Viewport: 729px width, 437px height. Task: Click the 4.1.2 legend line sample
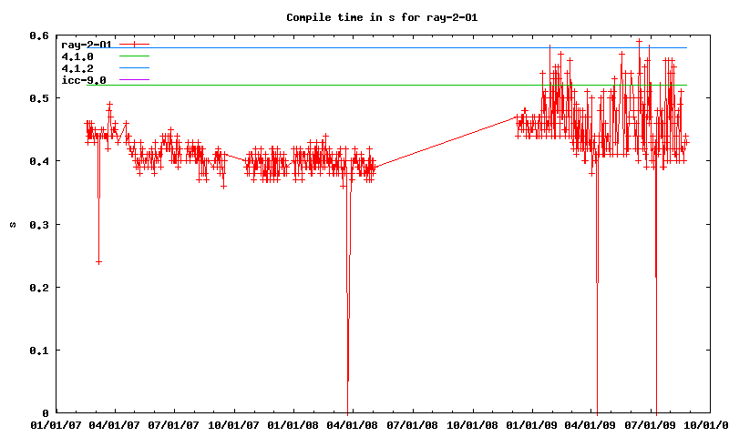coord(133,68)
